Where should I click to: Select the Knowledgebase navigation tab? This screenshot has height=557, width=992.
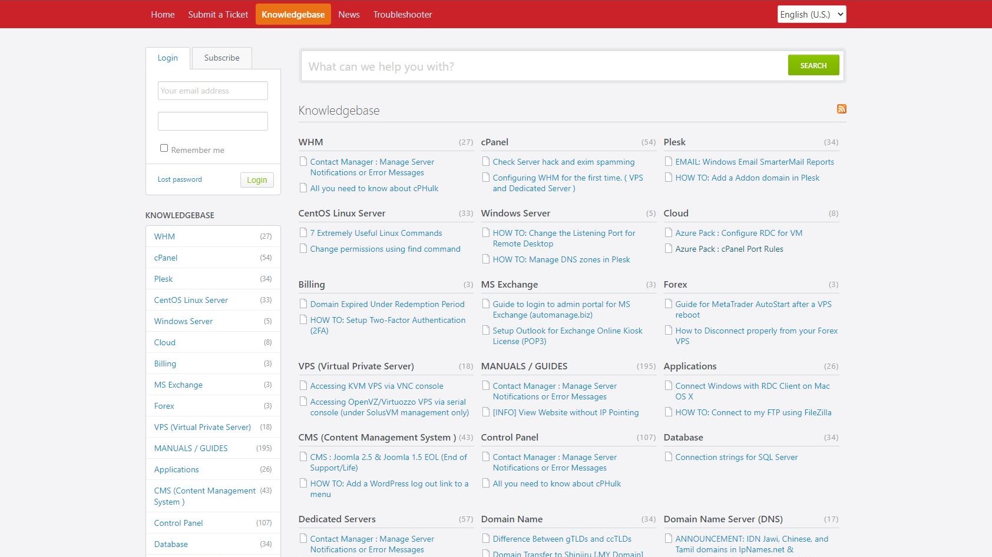(x=293, y=14)
